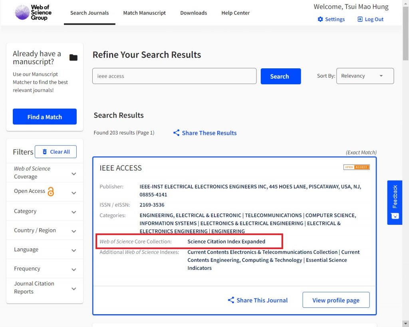Click the Clear All filters button
The height and width of the screenshot is (327, 409).
pos(56,152)
